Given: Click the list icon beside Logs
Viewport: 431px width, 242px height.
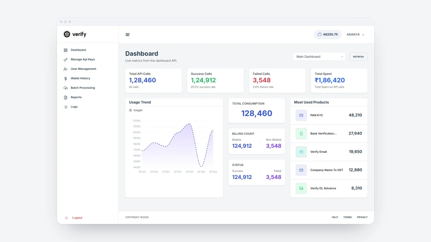Looking at the screenshot, I should click(65, 107).
